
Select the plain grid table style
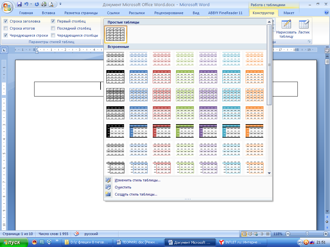pyautogui.click(x=115, y=34)
